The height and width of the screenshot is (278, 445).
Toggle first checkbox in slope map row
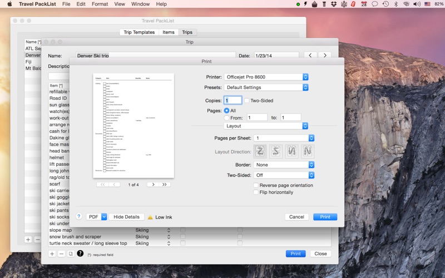pos(183,230)
